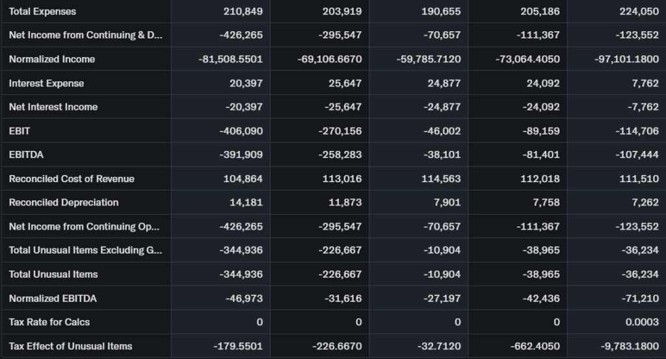Select the Total Unusual Items Excluding G... label

[x=85, y=250]
